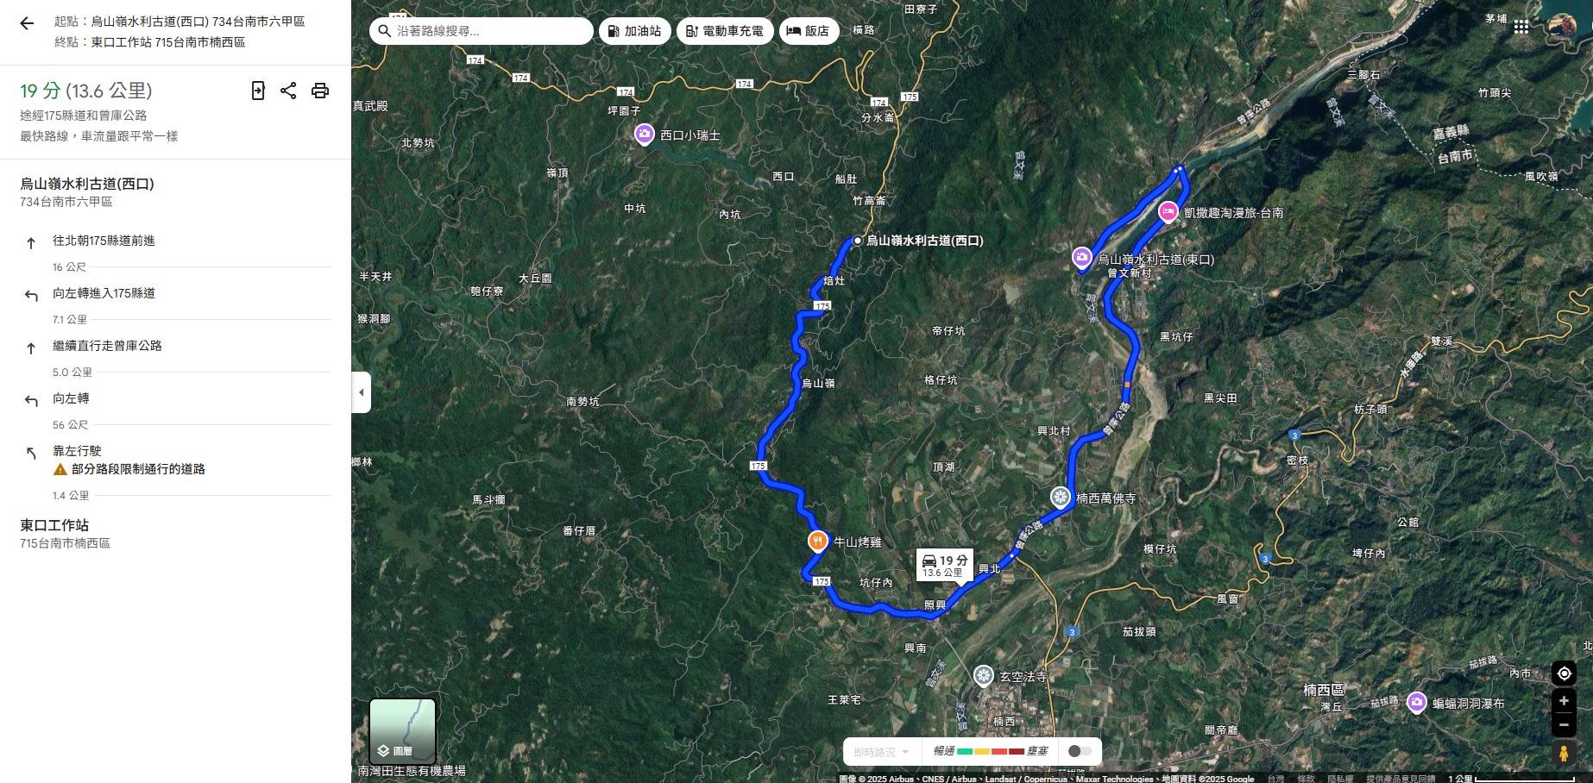Viewport: 1593px width, 783px height.
Task: Select the 電動車充電 filter chip
Action: click(x=725, y=31)
